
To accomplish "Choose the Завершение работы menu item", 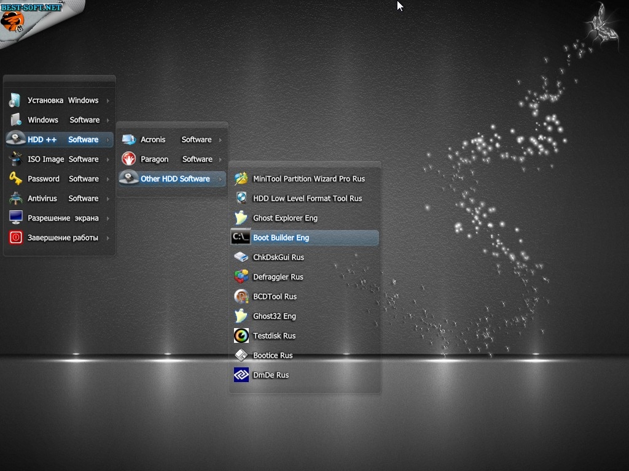I will point(60,237).
